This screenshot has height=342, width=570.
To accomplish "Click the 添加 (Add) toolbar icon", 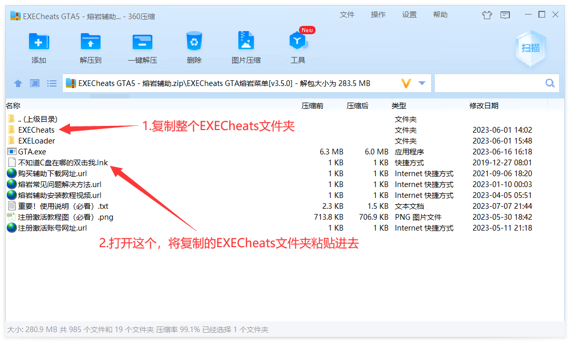I will click(x=39, y=42).
